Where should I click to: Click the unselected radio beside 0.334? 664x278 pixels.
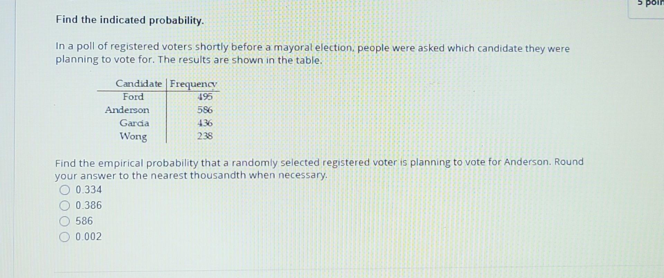[x=65, y=189]
